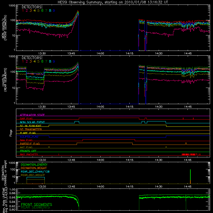Click 14:00 time tick under front segments plot
Viewport: 213px width, 213px height.
point(100,54)
